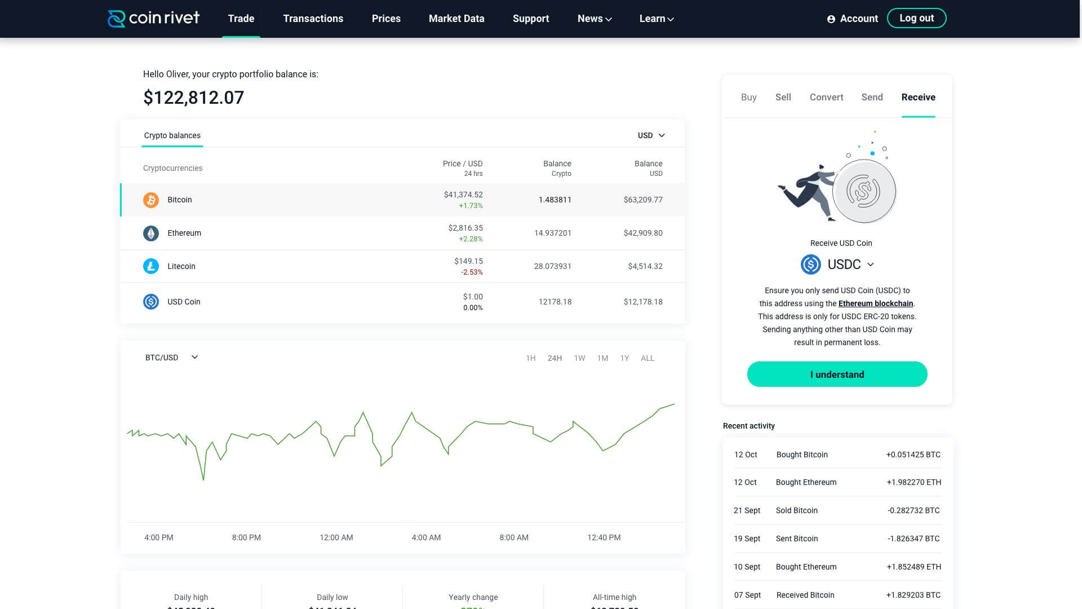
Task: Select the USD Coin row name
Action: click(x=184, y=302)
